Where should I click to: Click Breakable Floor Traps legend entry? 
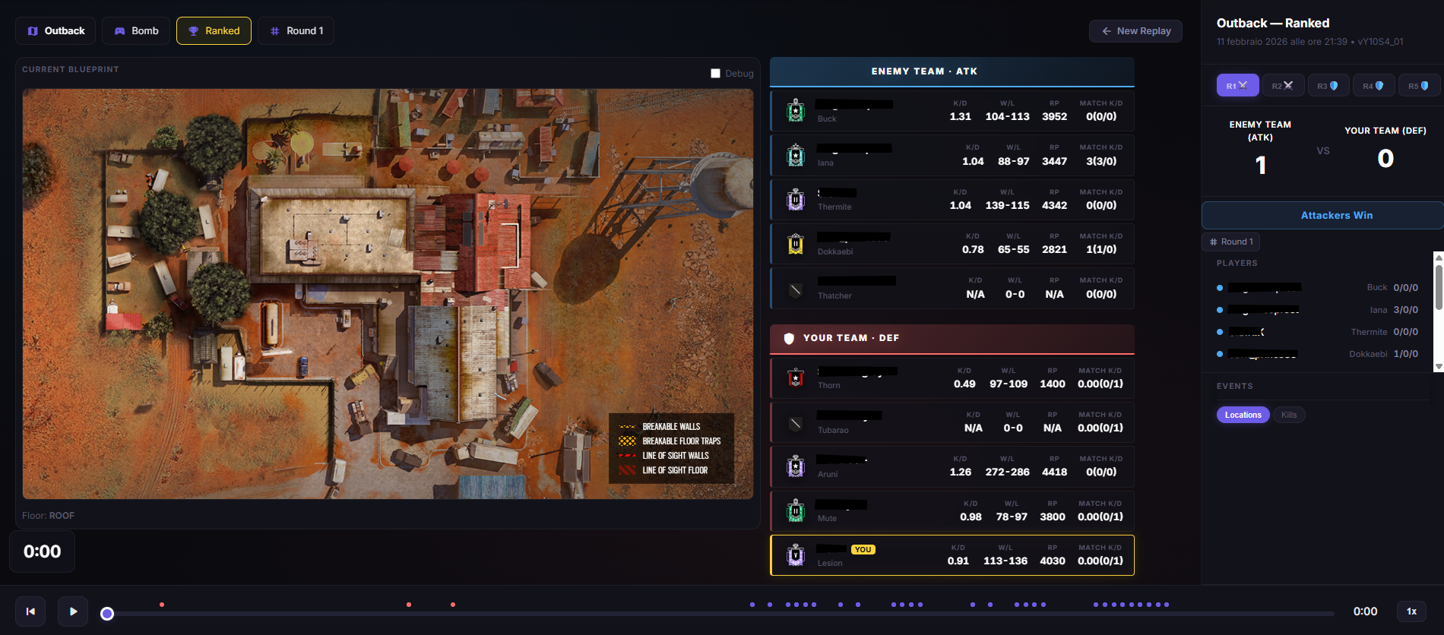click(670, 441)
